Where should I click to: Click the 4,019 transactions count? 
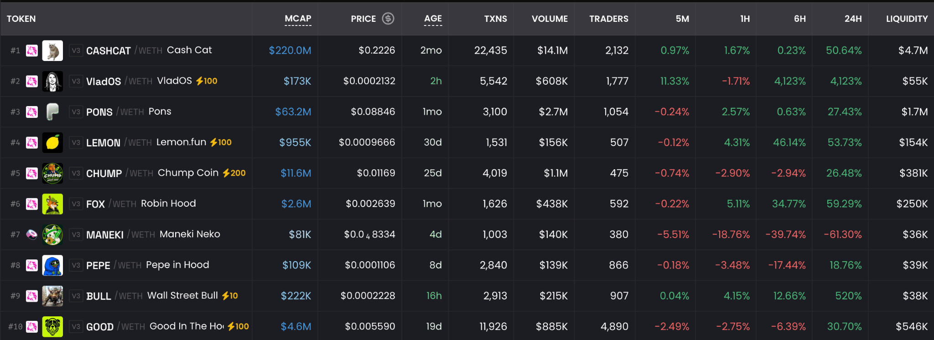[x=495, y=173]
